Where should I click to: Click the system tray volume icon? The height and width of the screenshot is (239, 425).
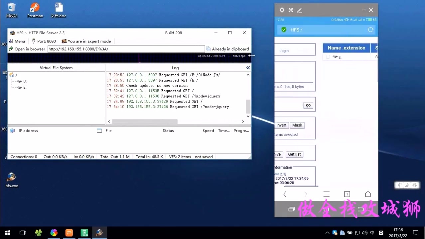[365, 233]
